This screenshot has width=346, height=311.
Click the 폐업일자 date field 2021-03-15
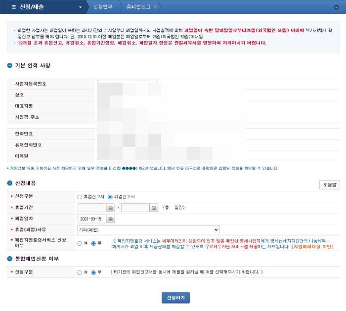click(x=92, y=219)
